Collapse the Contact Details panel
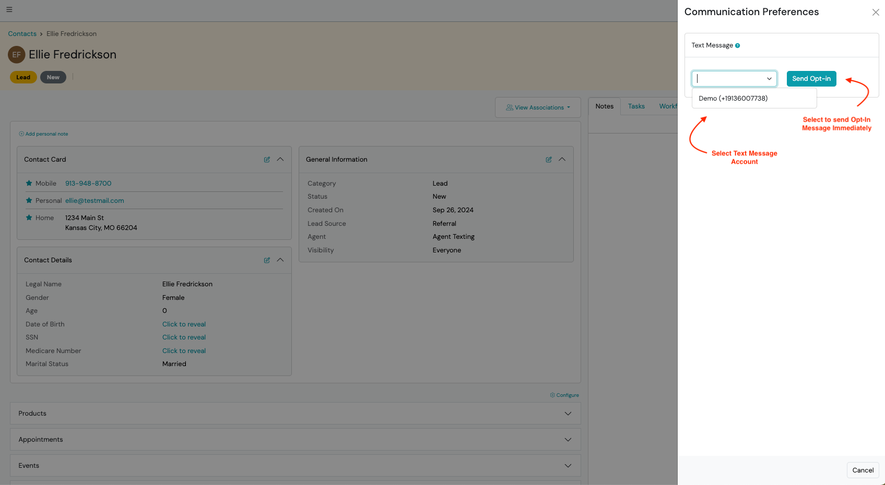The image size is (885, 485). pyautogui.click(x=280, y=260)
